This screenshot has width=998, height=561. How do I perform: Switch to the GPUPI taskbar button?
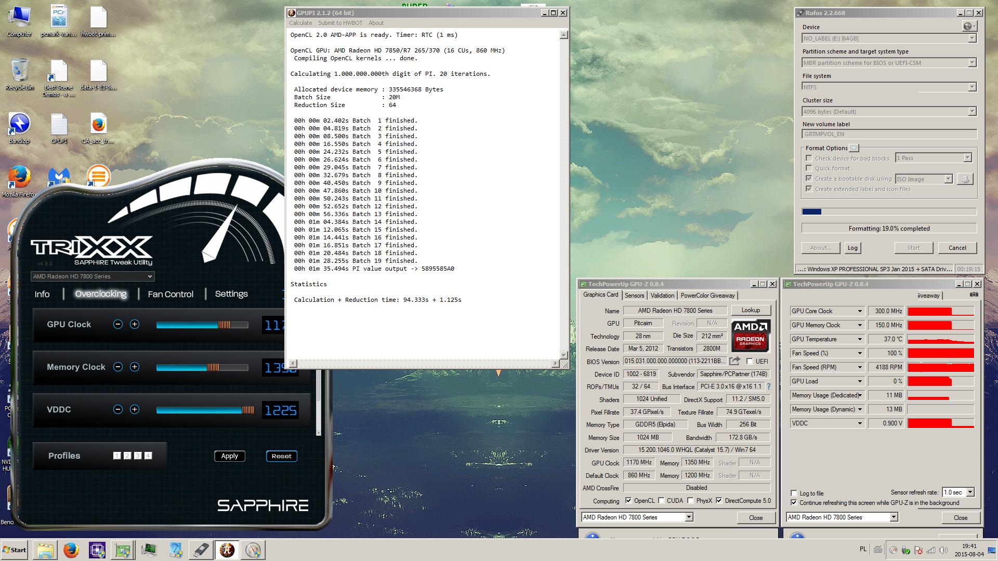[227, 550]
